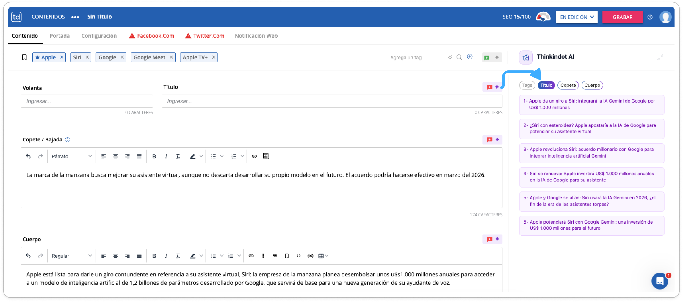Choose title suggestion 1 about Gemini de Google
This screenshot has height=302, width=683.
pyautogui.click(x=592, y=105)
